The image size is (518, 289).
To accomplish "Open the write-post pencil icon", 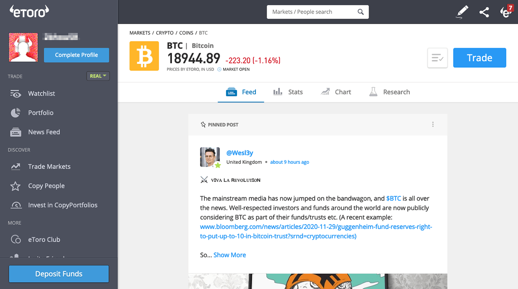I will [x=462, y=12].
